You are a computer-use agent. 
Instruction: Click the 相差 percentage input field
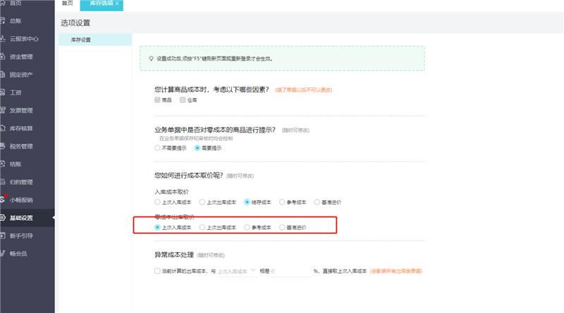[x=290, y=271]
